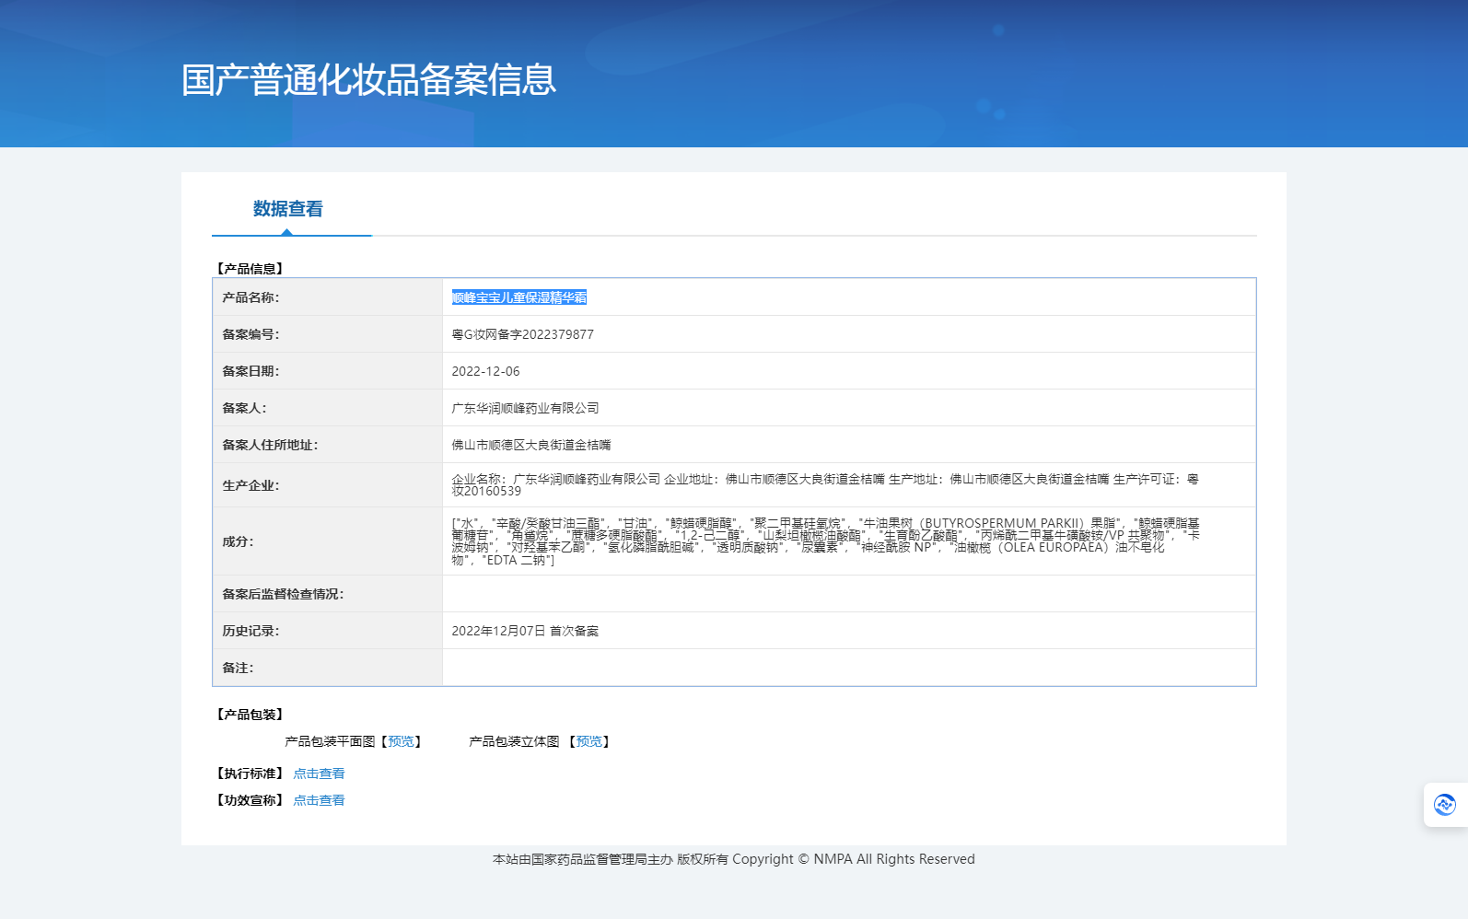Click the 【产品包装】 section heading
The width and height of the screenshot is (1468, 919).
point(250,715)
